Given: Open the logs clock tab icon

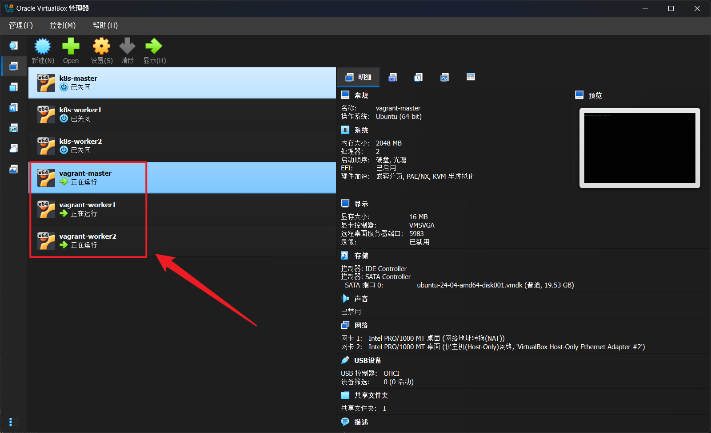Looking at the screenshot, I should pos(418,77).
